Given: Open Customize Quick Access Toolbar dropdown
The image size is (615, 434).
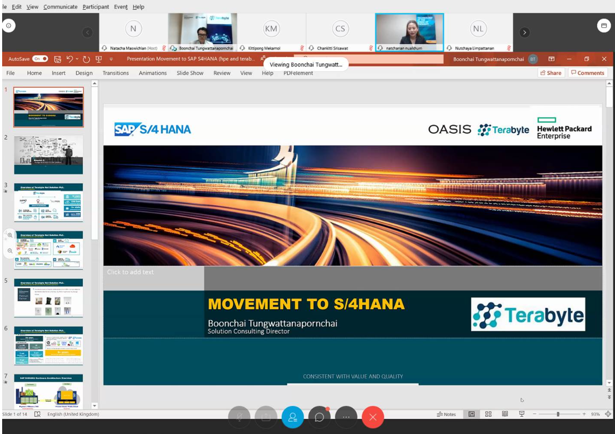Looking at the screenshot, I should [x=111, y=59].
